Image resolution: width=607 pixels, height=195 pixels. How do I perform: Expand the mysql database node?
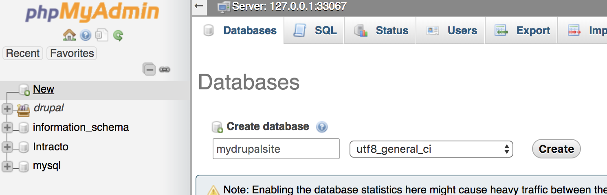tap(7, 166)
